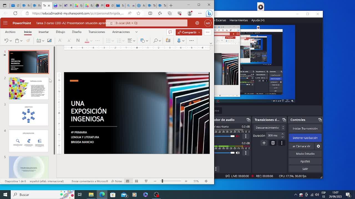Click the Format Painter brush icon
355x199 pixels.
pyautogui.click(x=28, y=41)
